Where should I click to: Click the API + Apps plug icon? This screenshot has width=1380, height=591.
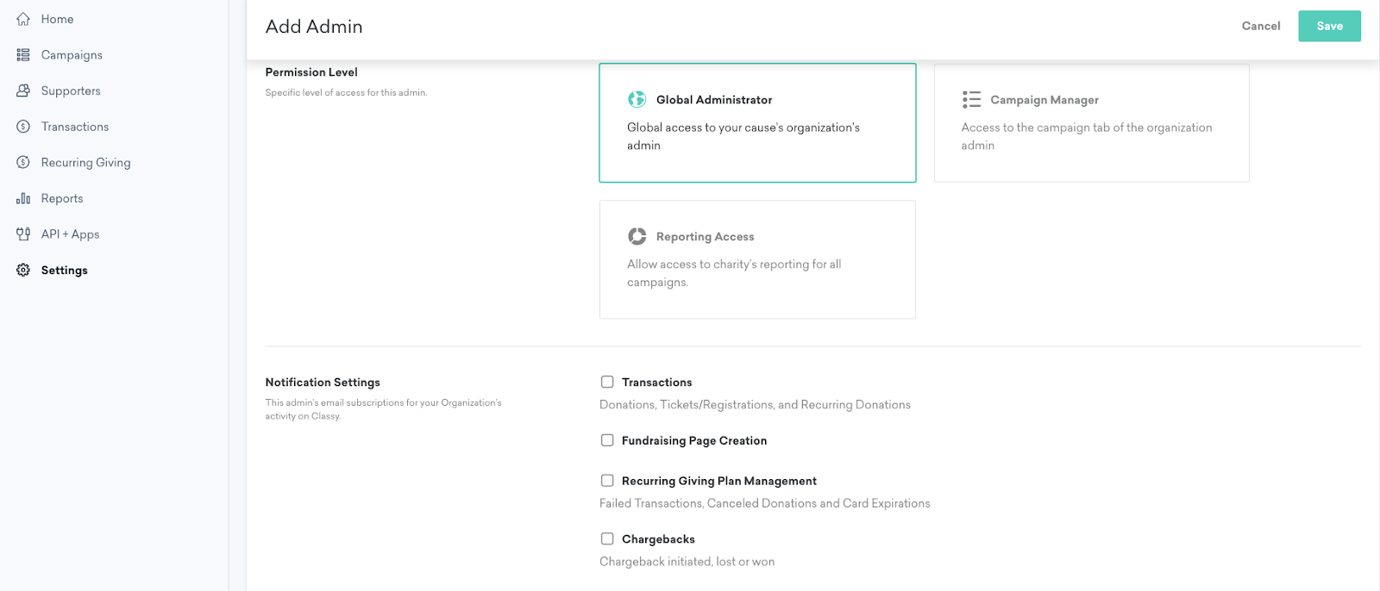click(x=23, y=234)
